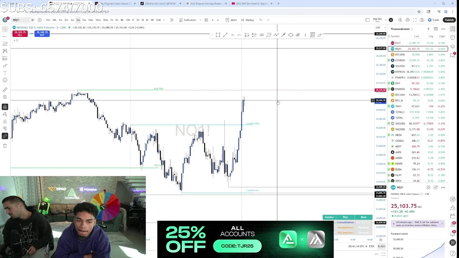
Task: Select the trend line tool in left sidebar
Action: click(x=5, y=36)
